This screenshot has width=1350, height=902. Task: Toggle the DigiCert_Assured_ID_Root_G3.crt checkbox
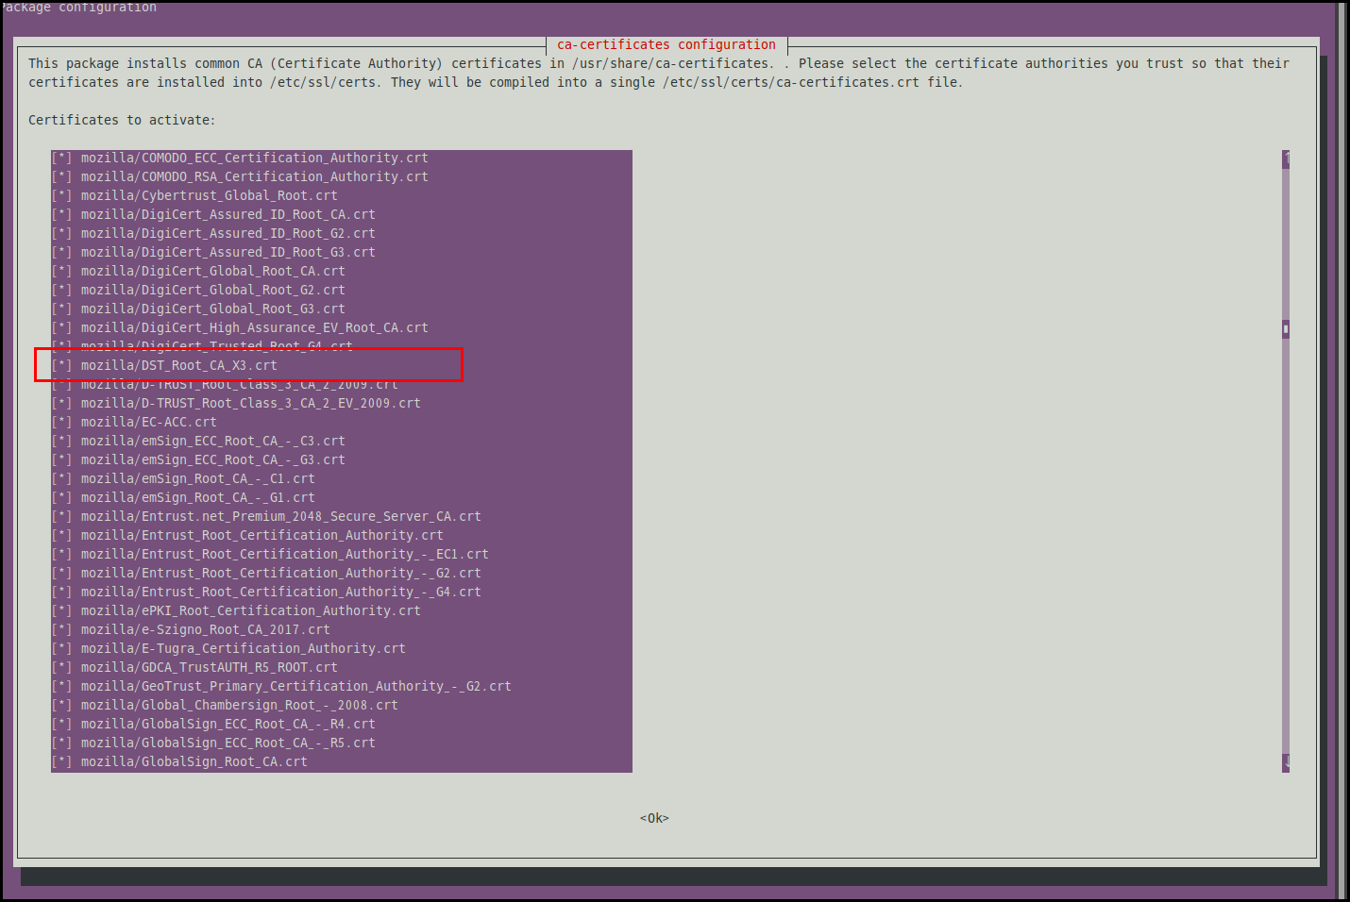62,252
